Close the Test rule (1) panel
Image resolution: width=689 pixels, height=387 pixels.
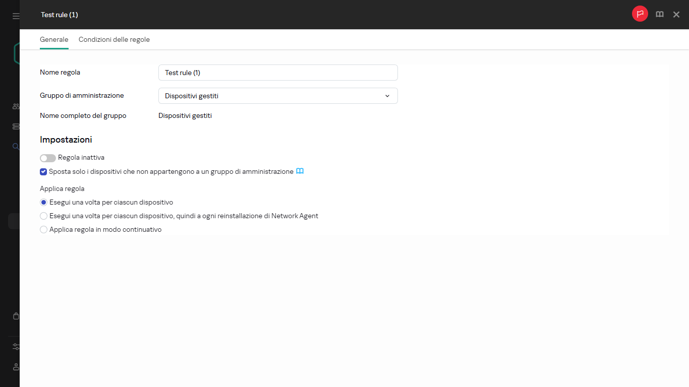coord(676,15)
